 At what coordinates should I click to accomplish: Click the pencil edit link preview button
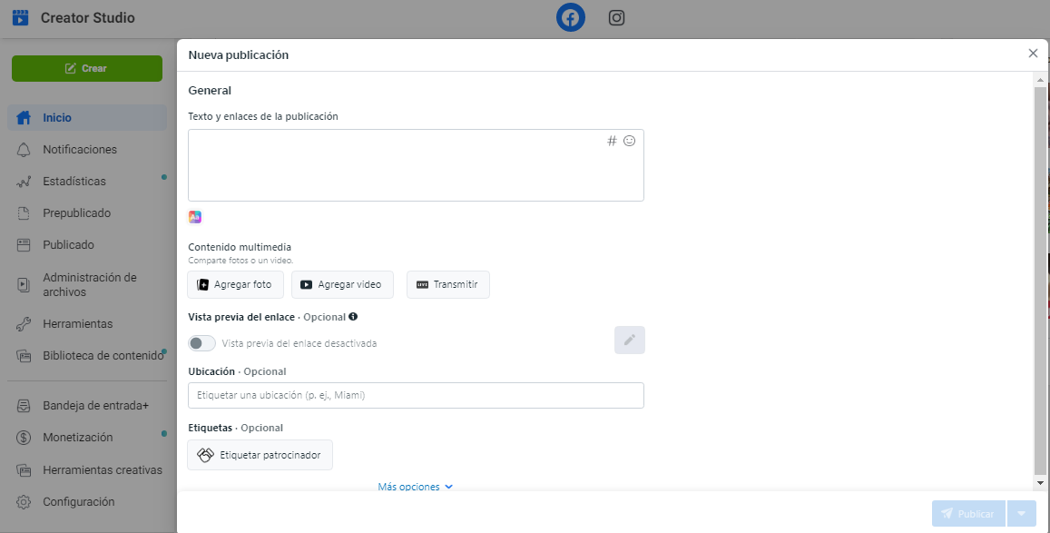(629, 341)
